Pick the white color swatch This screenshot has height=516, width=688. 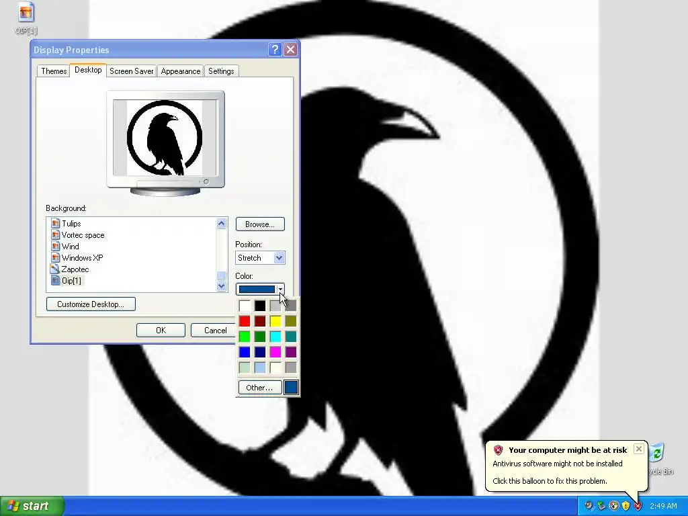pyautogui.click(x=245, y=306)
